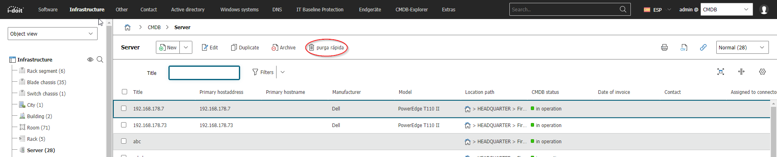Toggle eye visibility icon beside Infrastructure
This screenshot has height=157, width=777.
click(x=90, y=59)
